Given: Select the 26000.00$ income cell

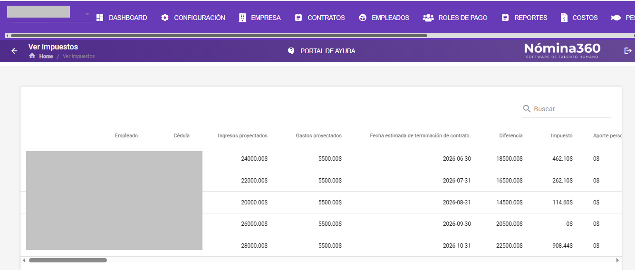Looking at the screenshot, I should pos(254,224).
